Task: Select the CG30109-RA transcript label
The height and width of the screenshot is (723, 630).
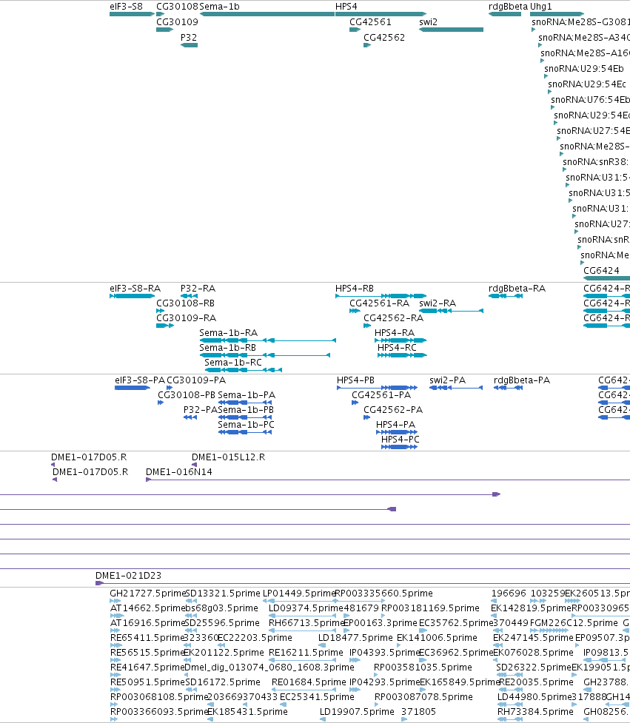Action: [187, 318]
